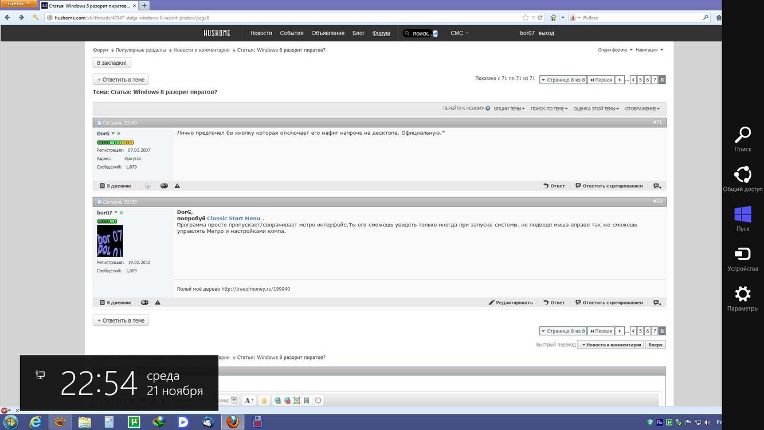The image size is (764, 430).
Task: Open uTorrent from the taskbar
Action: (134, 422)
